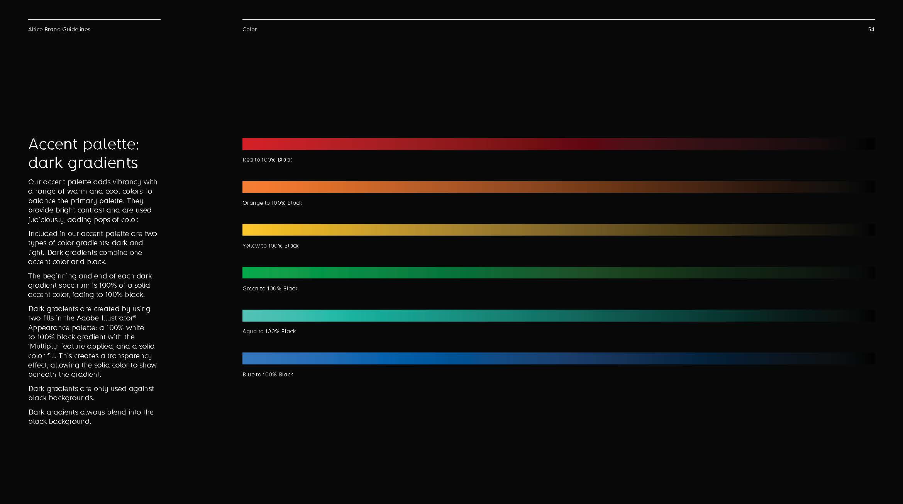Select the 'Aqua to 100% Black' label
Viewport: 903px width, 504px height.
point(269,331)
